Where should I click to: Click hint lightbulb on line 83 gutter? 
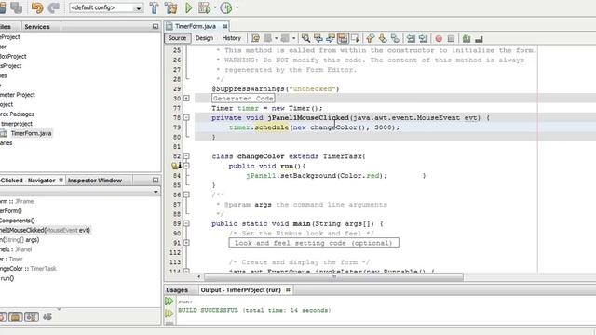coord(175,166)
